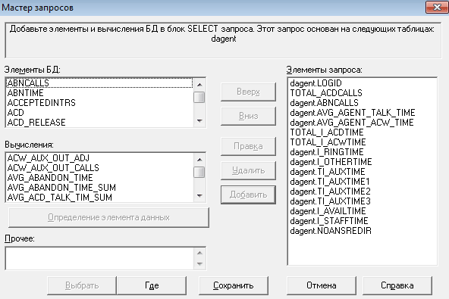This screenshot has width=449, height=299.
Task: Click inside the Прочее text field
Action: coord(99,258)
